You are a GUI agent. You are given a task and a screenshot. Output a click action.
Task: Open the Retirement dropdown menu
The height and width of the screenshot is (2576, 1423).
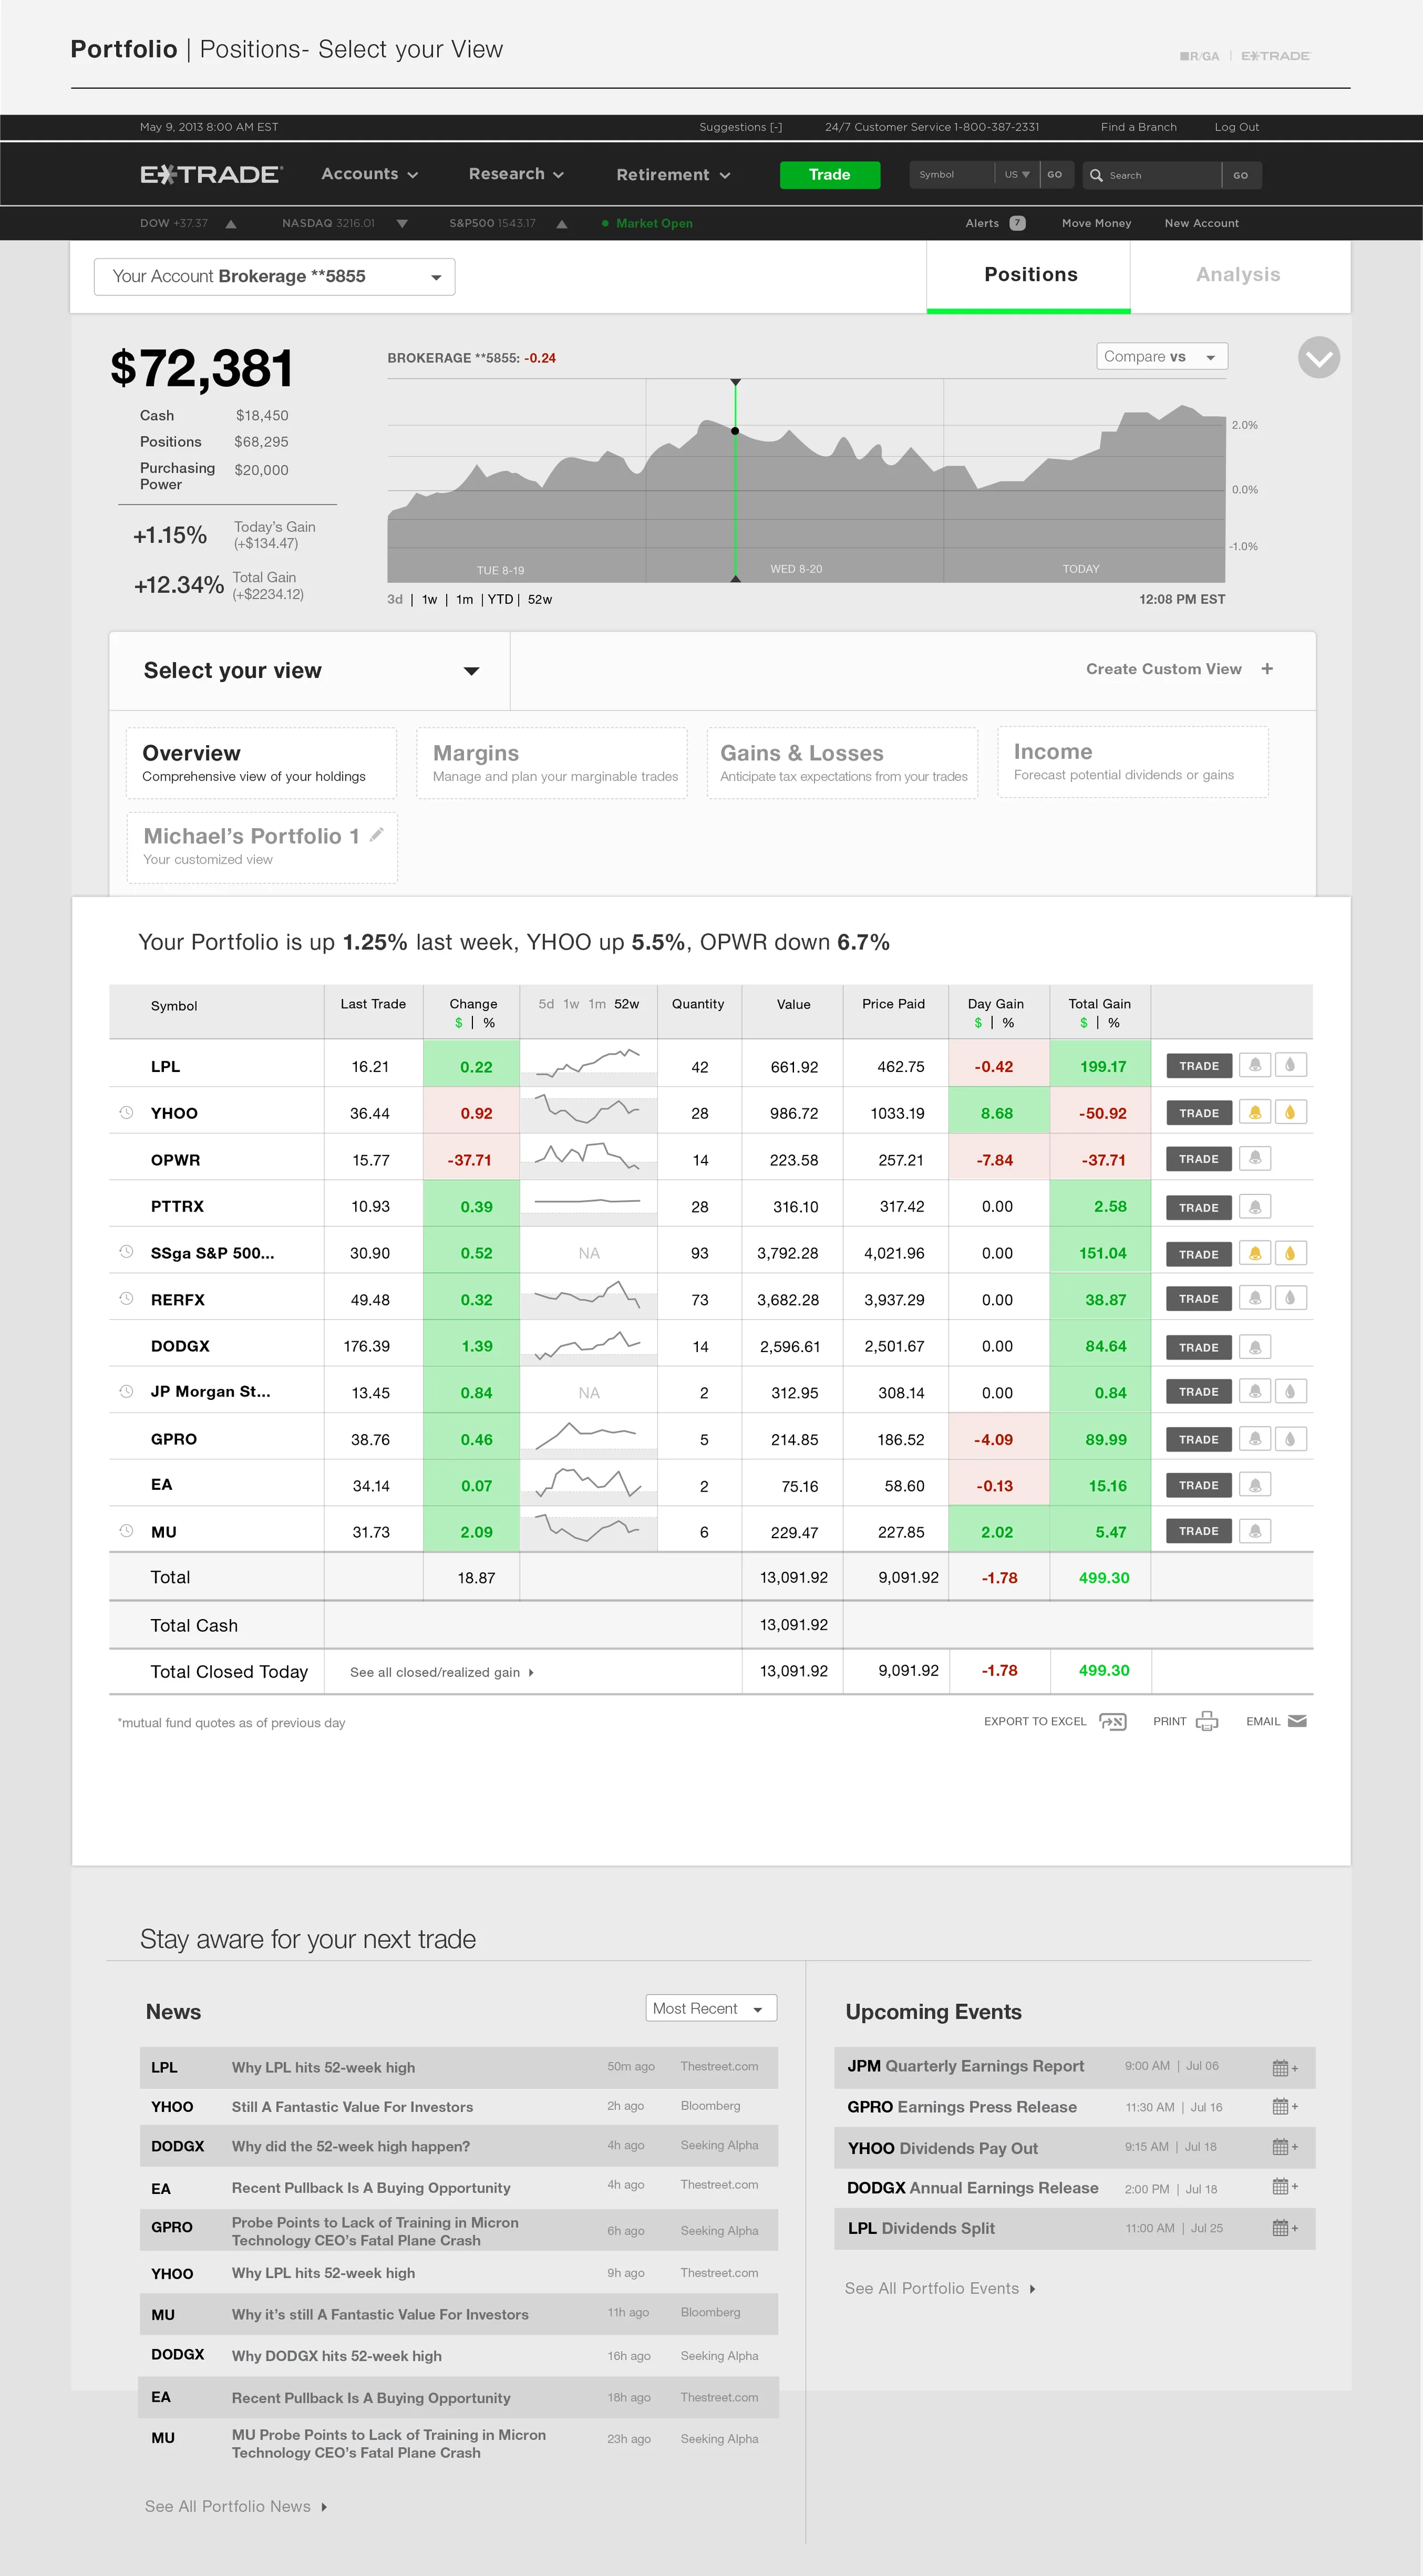click(x=673, y=175)
